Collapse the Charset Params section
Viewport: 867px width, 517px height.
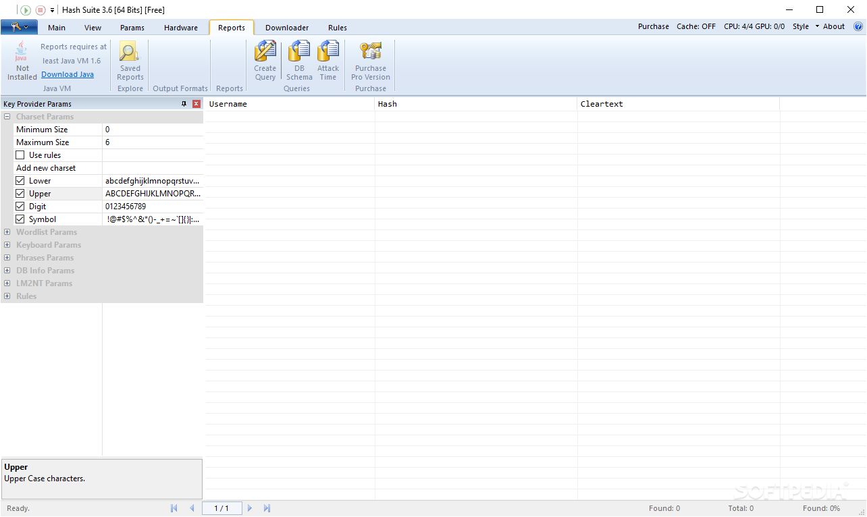[7, 117]
